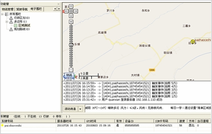The height and width of the screenshot is (134, 212).
Task: Zoom in with the plus button
Action: pos(71,22)
